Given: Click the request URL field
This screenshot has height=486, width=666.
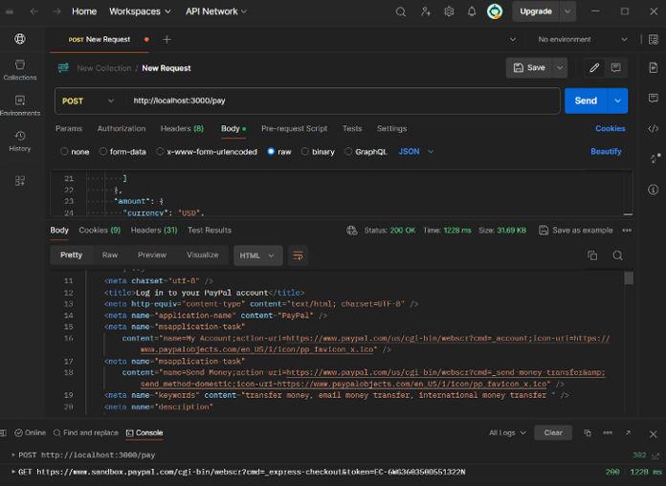Looking at the screenshot, I should pos(343,101).
